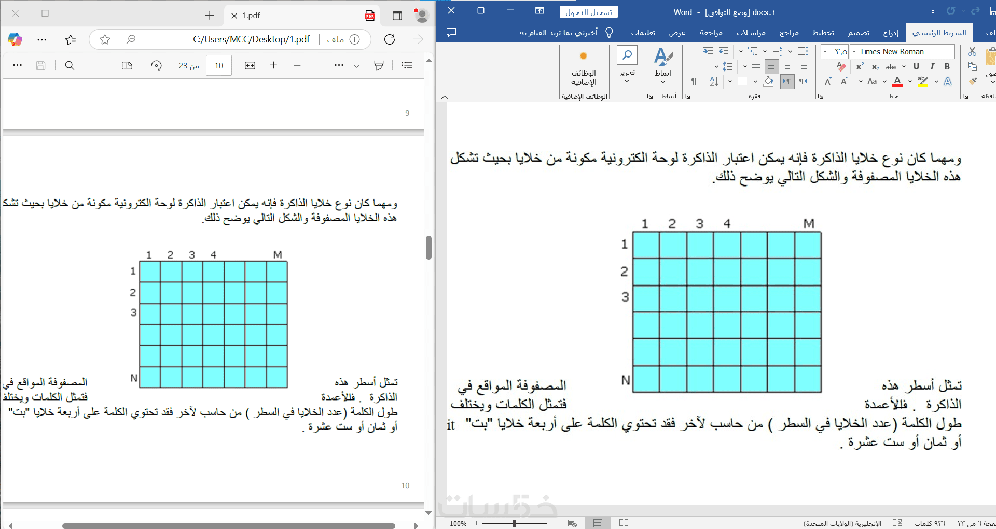Toggle Strikethrough abc formatting
Screen dimensions: 996x529
coord(891,66)
